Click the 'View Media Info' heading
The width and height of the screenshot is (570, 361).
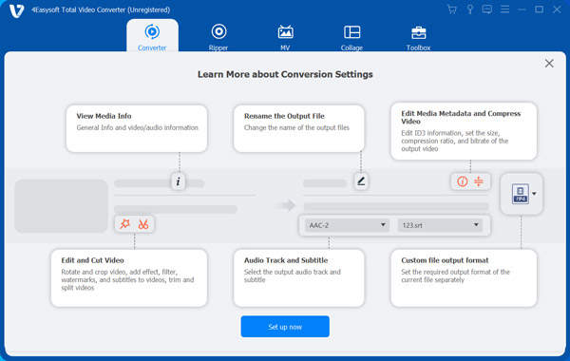pos(104,116)
